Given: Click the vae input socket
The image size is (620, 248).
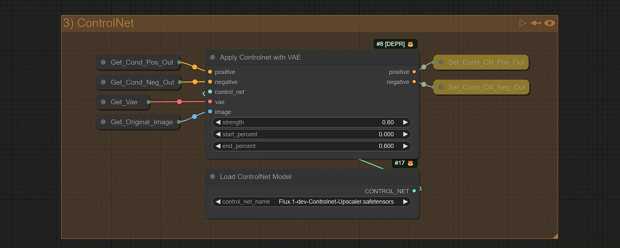Looking at the screenshot, I should click(210, 102).
